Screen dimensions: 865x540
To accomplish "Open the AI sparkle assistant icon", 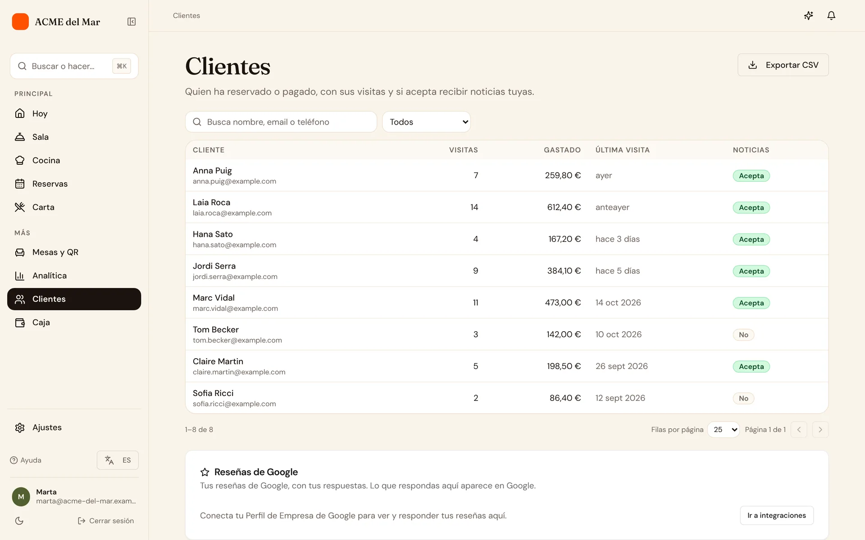I will point(809,16).
